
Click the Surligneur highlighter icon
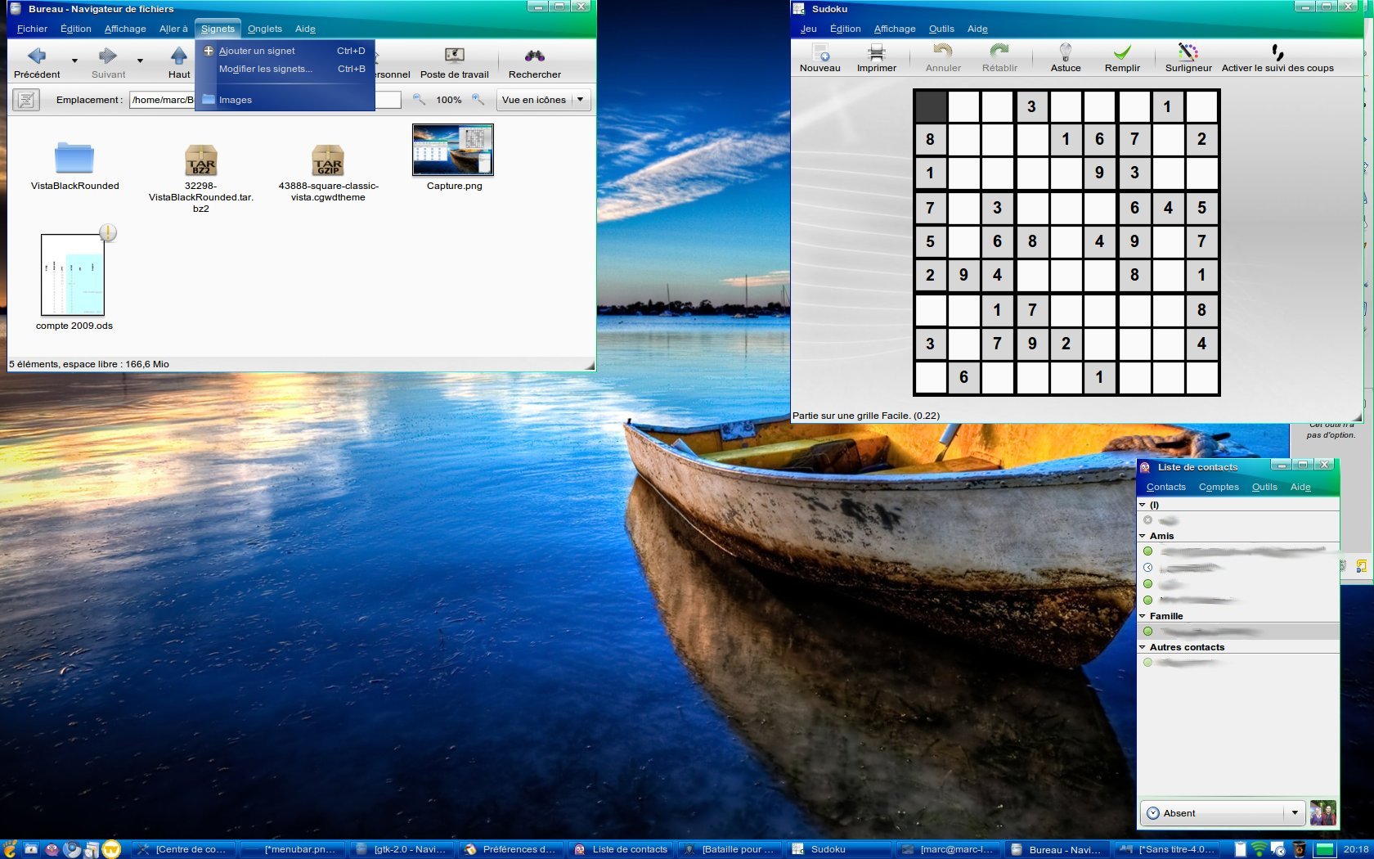(1188, 52)
